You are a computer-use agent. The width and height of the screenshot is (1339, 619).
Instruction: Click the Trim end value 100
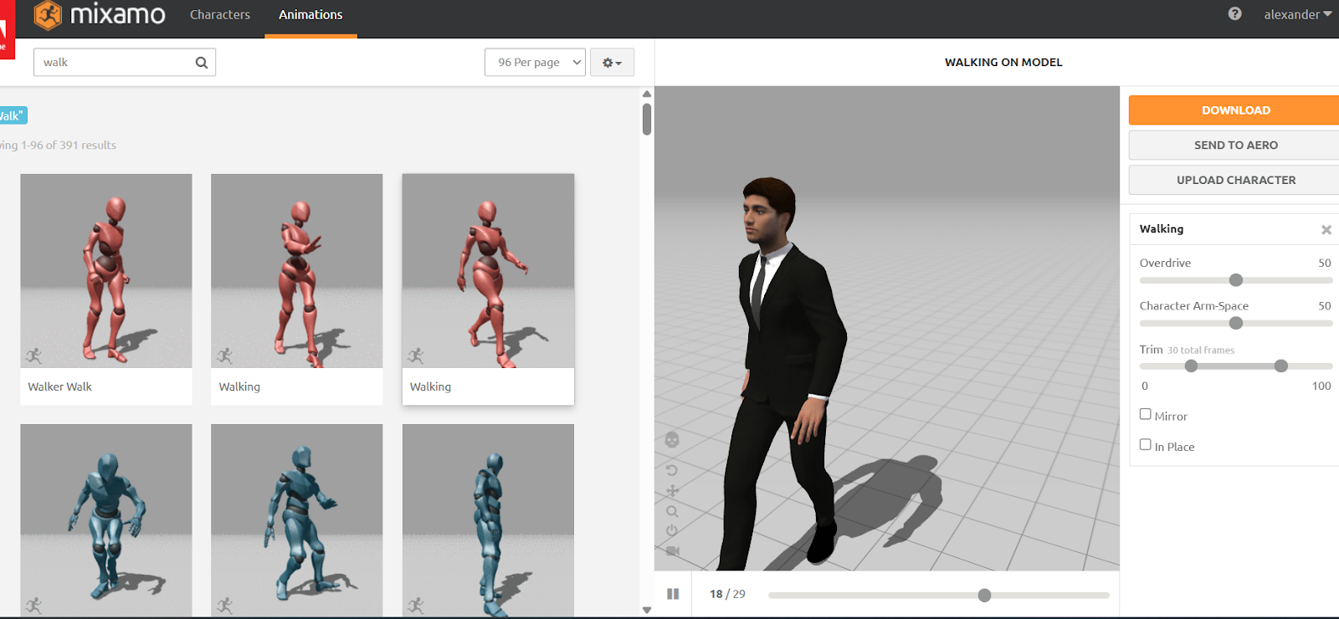1321,386
